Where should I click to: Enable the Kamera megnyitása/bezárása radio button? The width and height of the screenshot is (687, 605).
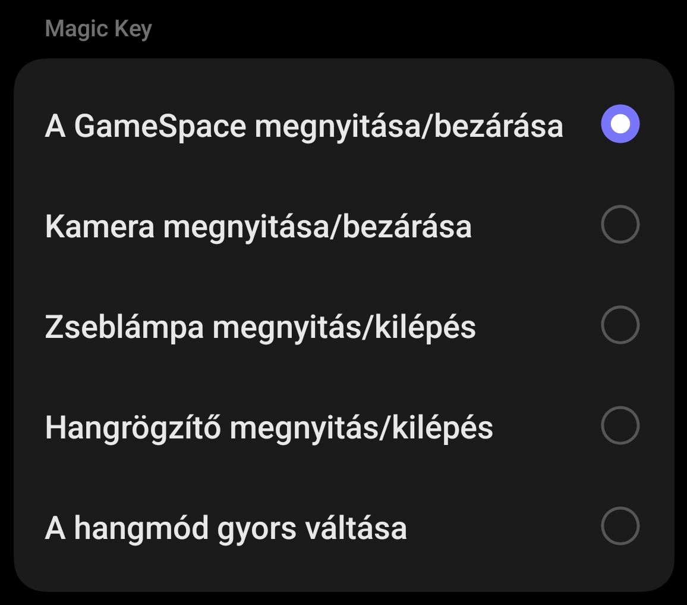(620, 225)
